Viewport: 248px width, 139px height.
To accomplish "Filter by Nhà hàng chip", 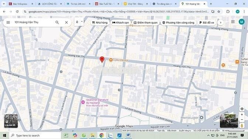I will click(x=100, y=22).
